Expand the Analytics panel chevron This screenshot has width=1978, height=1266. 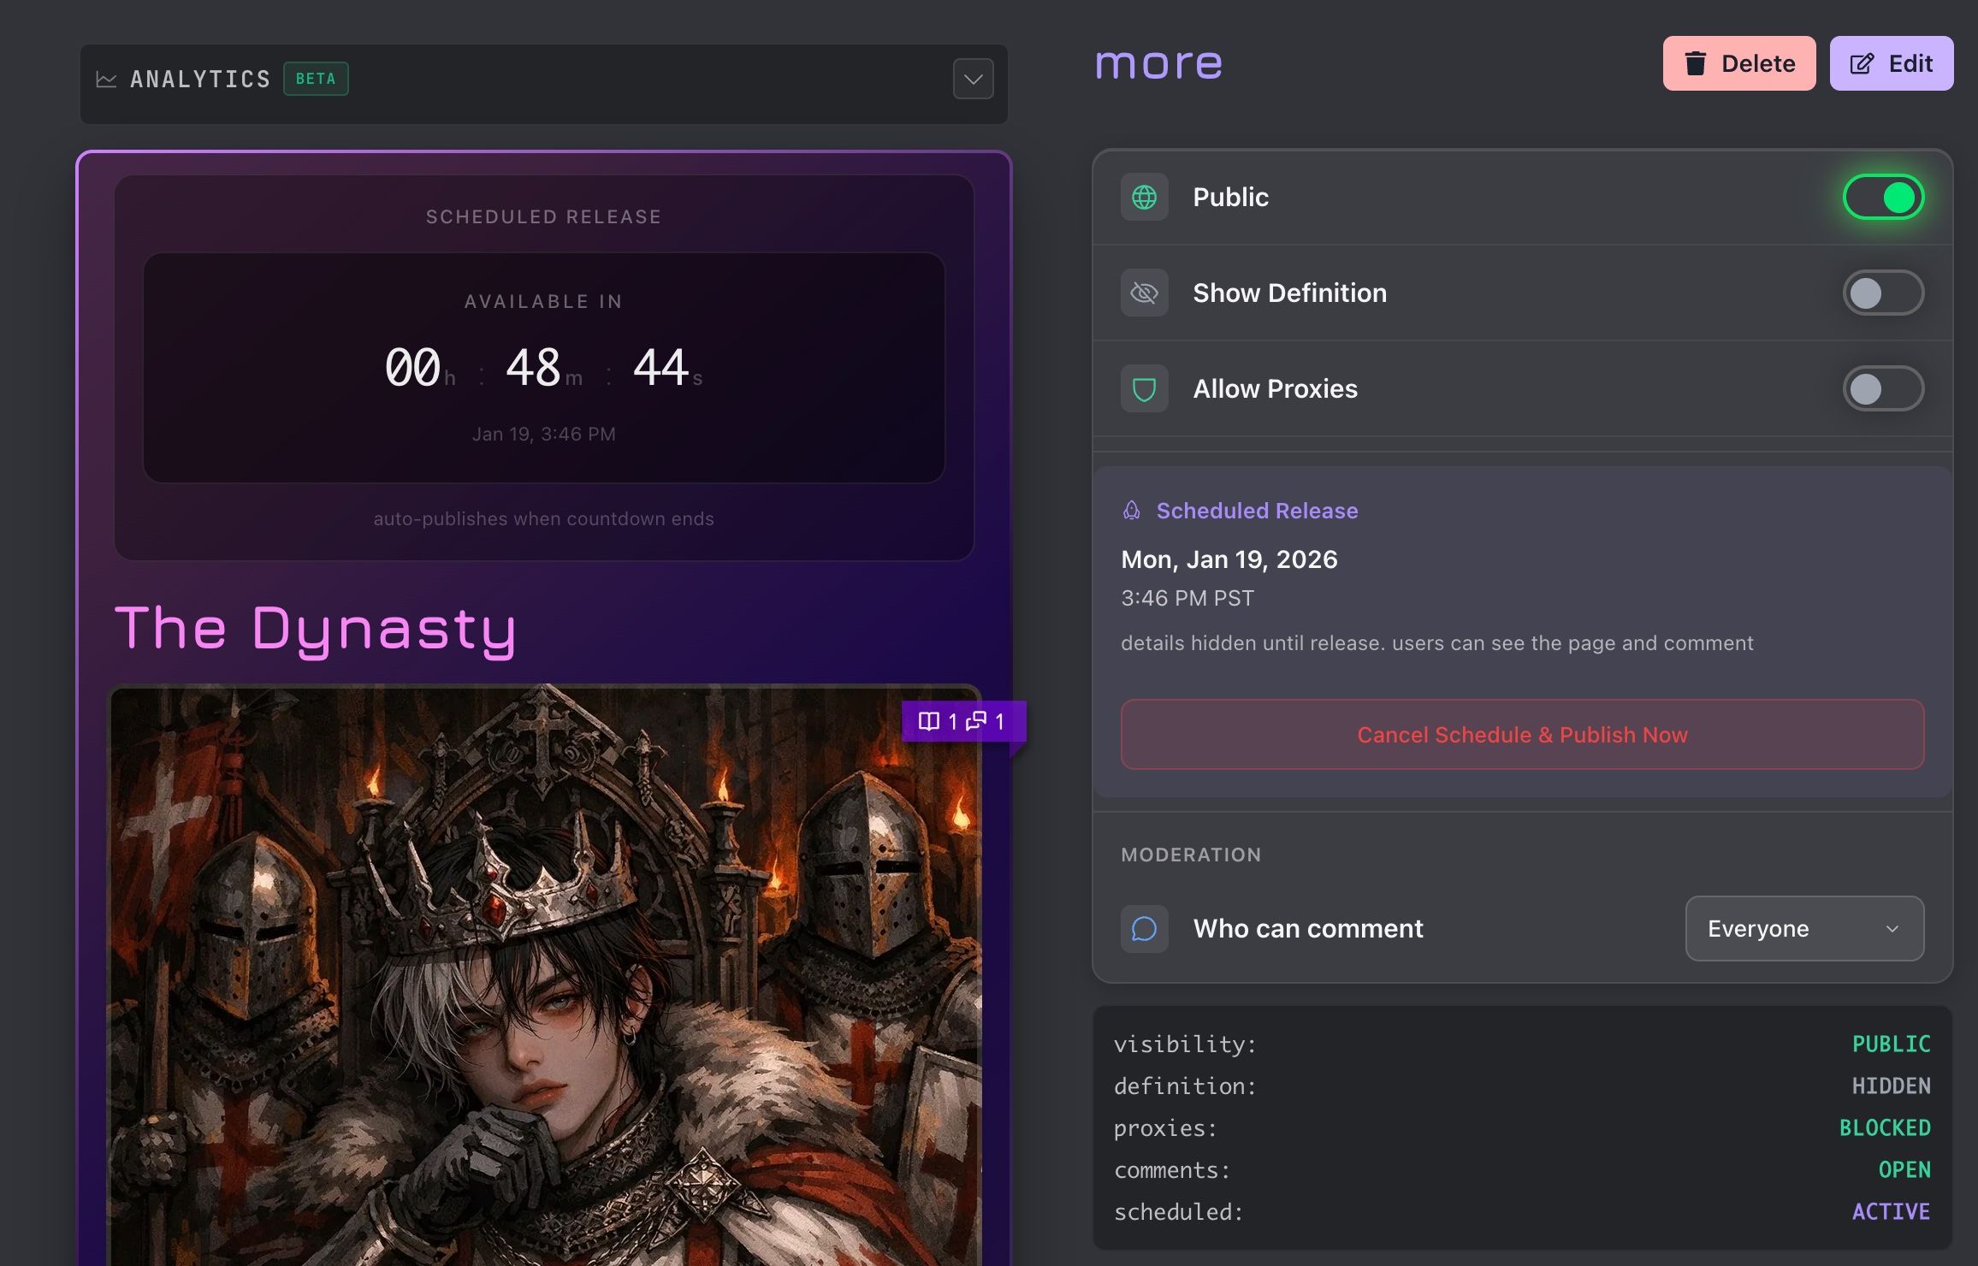pyautogui.click(x=973, y=80)
